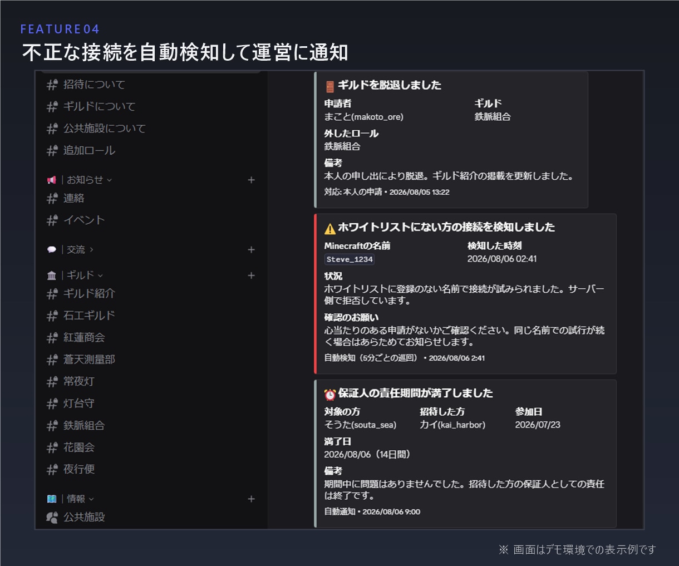The height and width of the screenshot is (566, 679).
Task: Click the Steve_1234 code tag
Action: click(x=350, y=259)
